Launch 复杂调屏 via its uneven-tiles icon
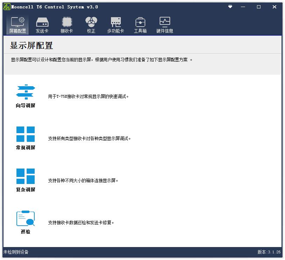Screen dimensions: 285x260 26,176
